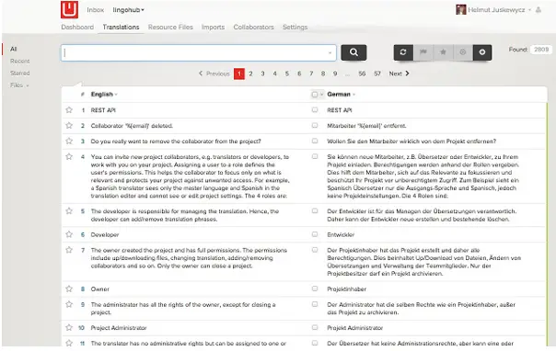Star row 9 about administrator rights
Viewport: 556px width, 351px height.
pyautogui.click(x=69, y=305)
